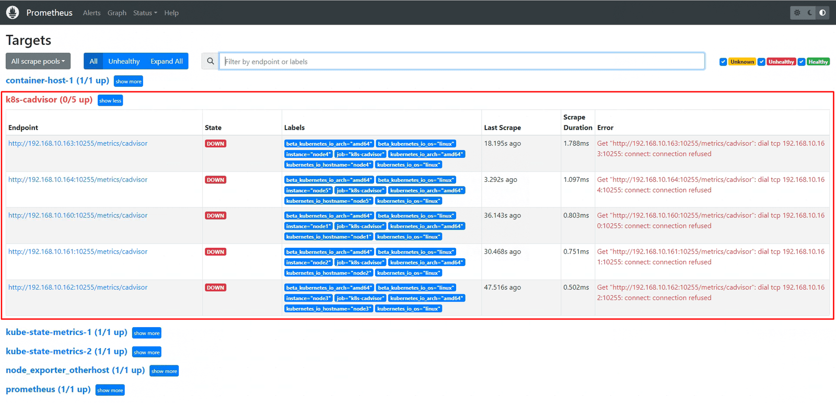
Task: Toggle the Healthy targets checkbox
Action: tap(802, 62)
